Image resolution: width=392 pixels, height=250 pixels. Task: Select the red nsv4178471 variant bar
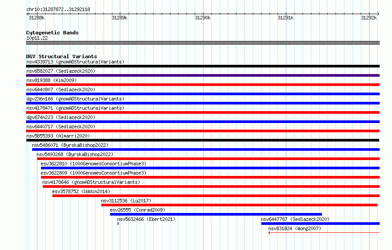pos(203,112)
